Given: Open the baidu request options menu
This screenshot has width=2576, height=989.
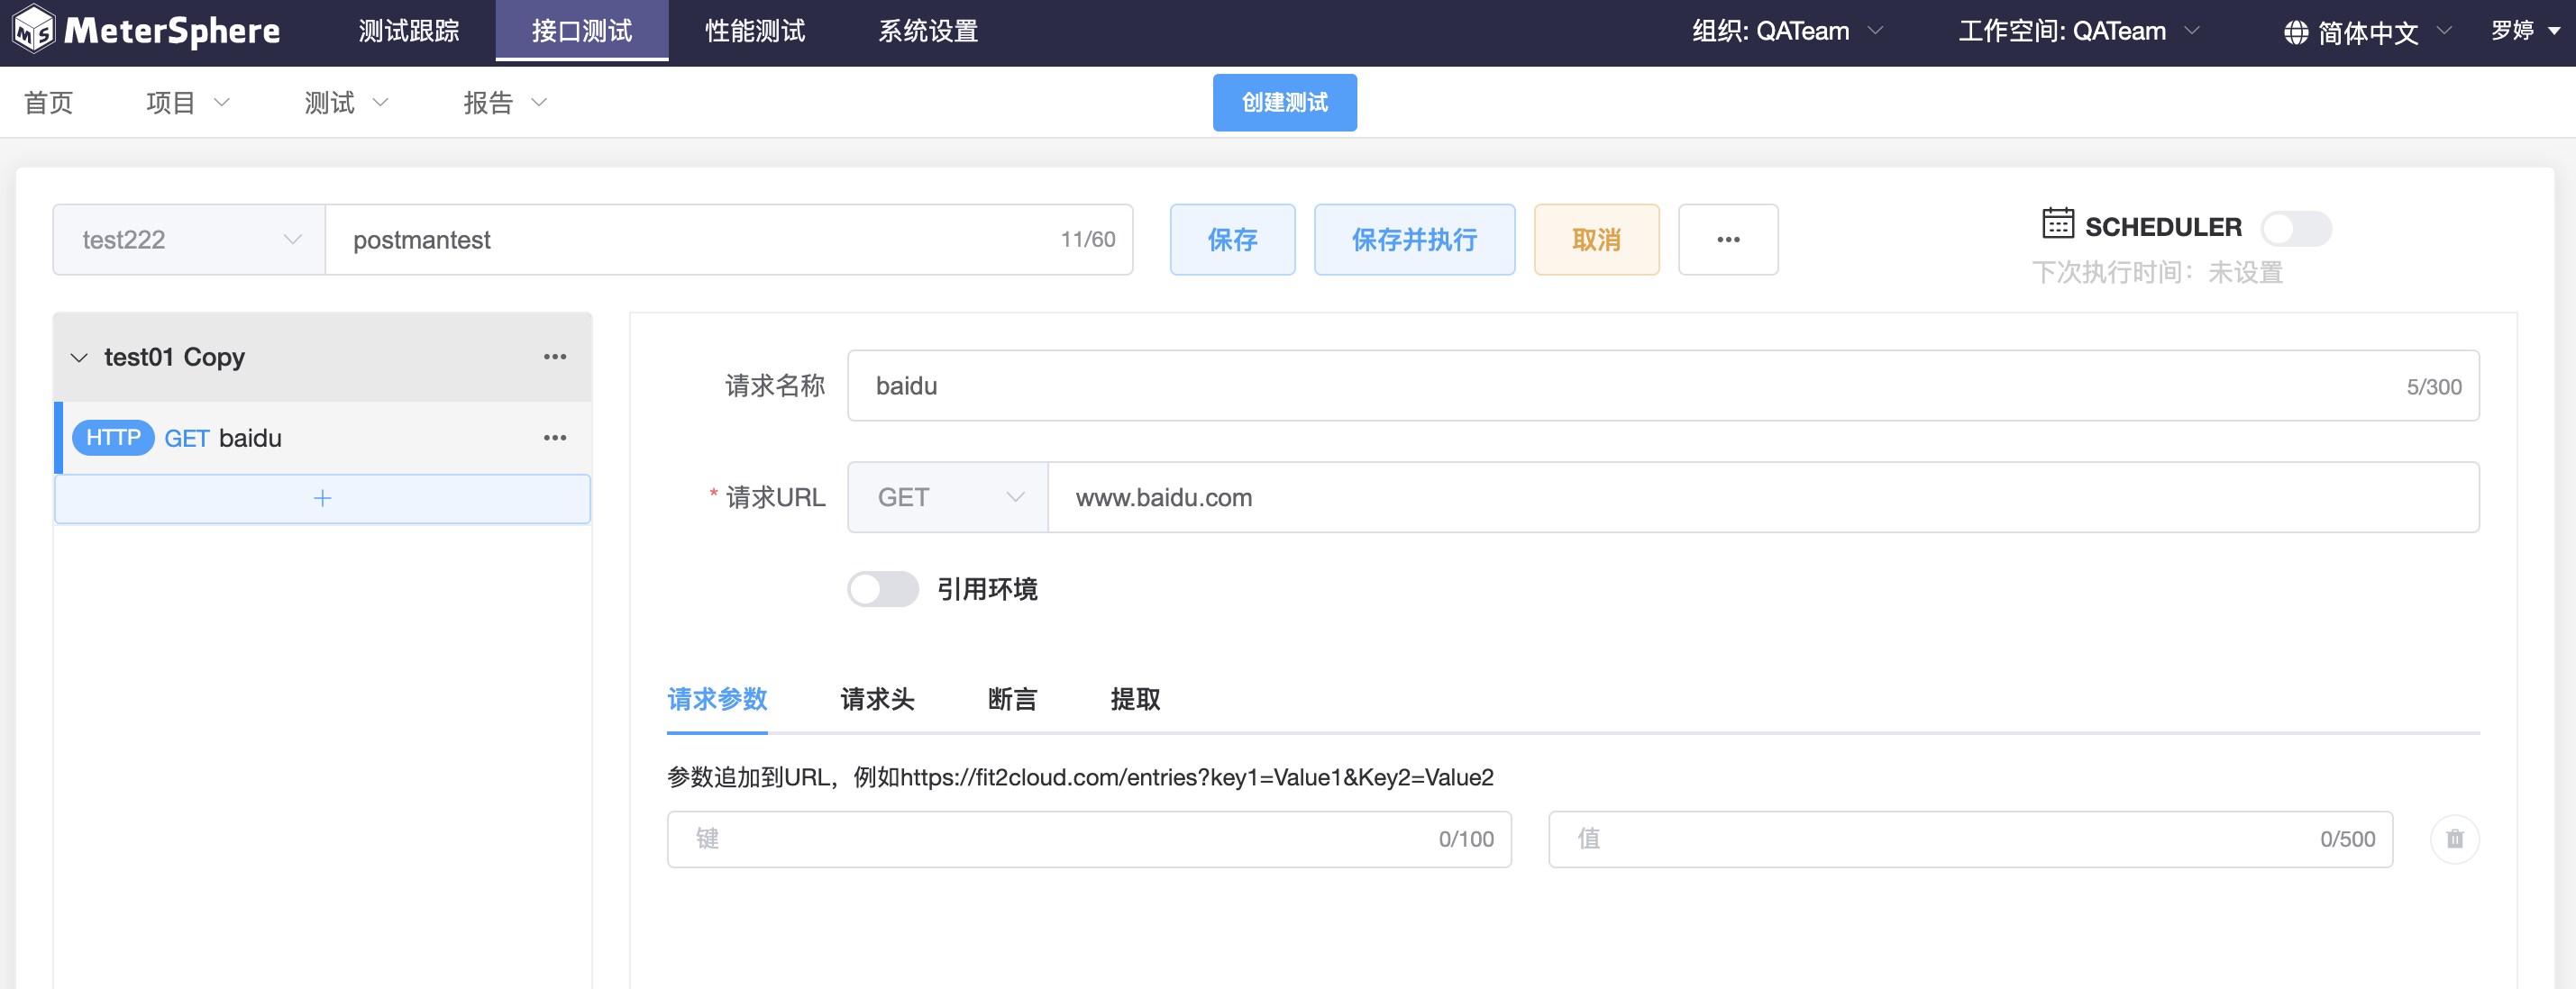Looking at the screenshot, I should tap(555, 438).
